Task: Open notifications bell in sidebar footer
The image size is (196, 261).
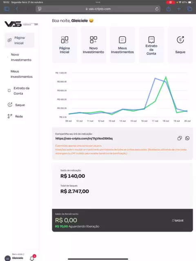Action: point(32,258)
